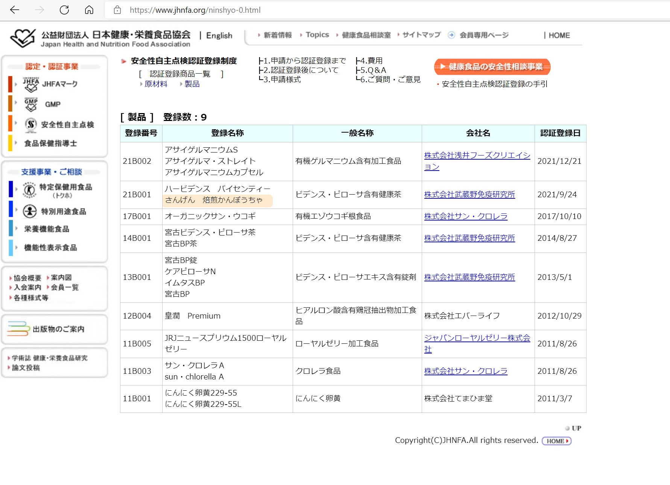Click the HOME button in footer

[x=556, y=441]
